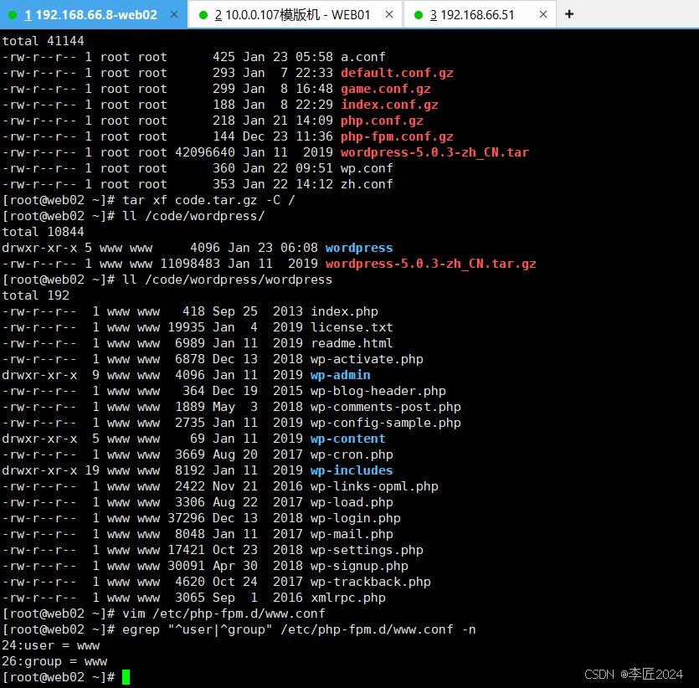This screenshot has height=688, width=699.
Task: Click the wp-admin directory name
Action: tap(341, 375)
